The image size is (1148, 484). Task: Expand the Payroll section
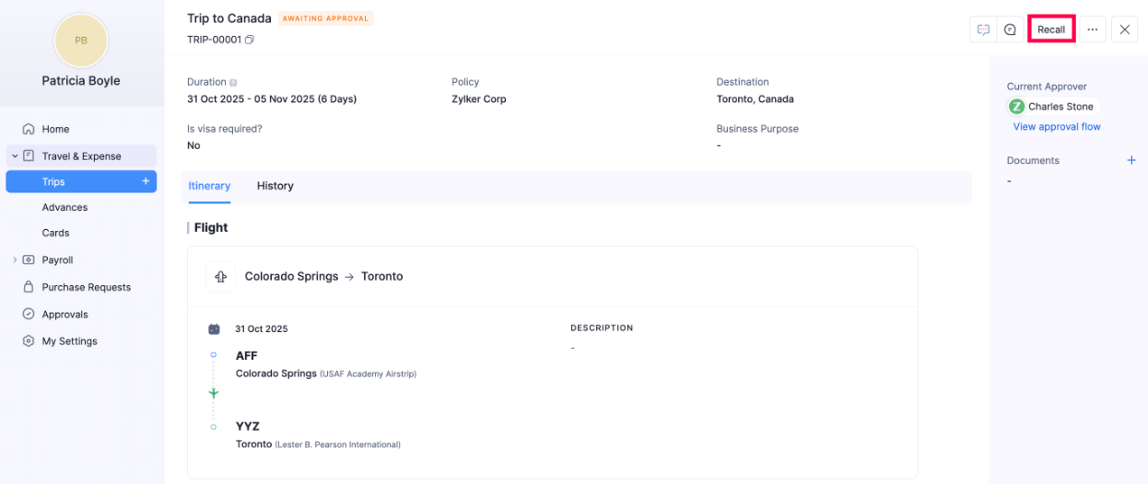15,260
